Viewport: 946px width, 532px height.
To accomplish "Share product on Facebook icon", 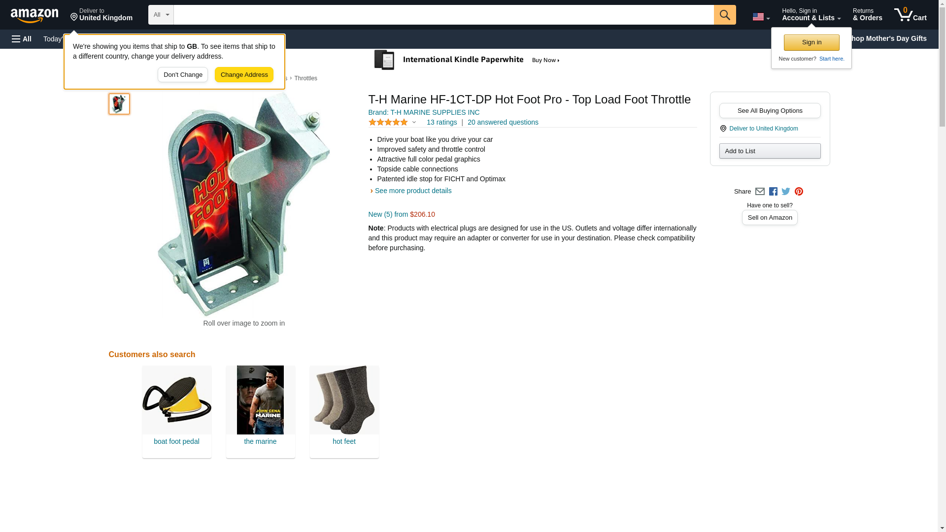I will click(x=773, y=192).
